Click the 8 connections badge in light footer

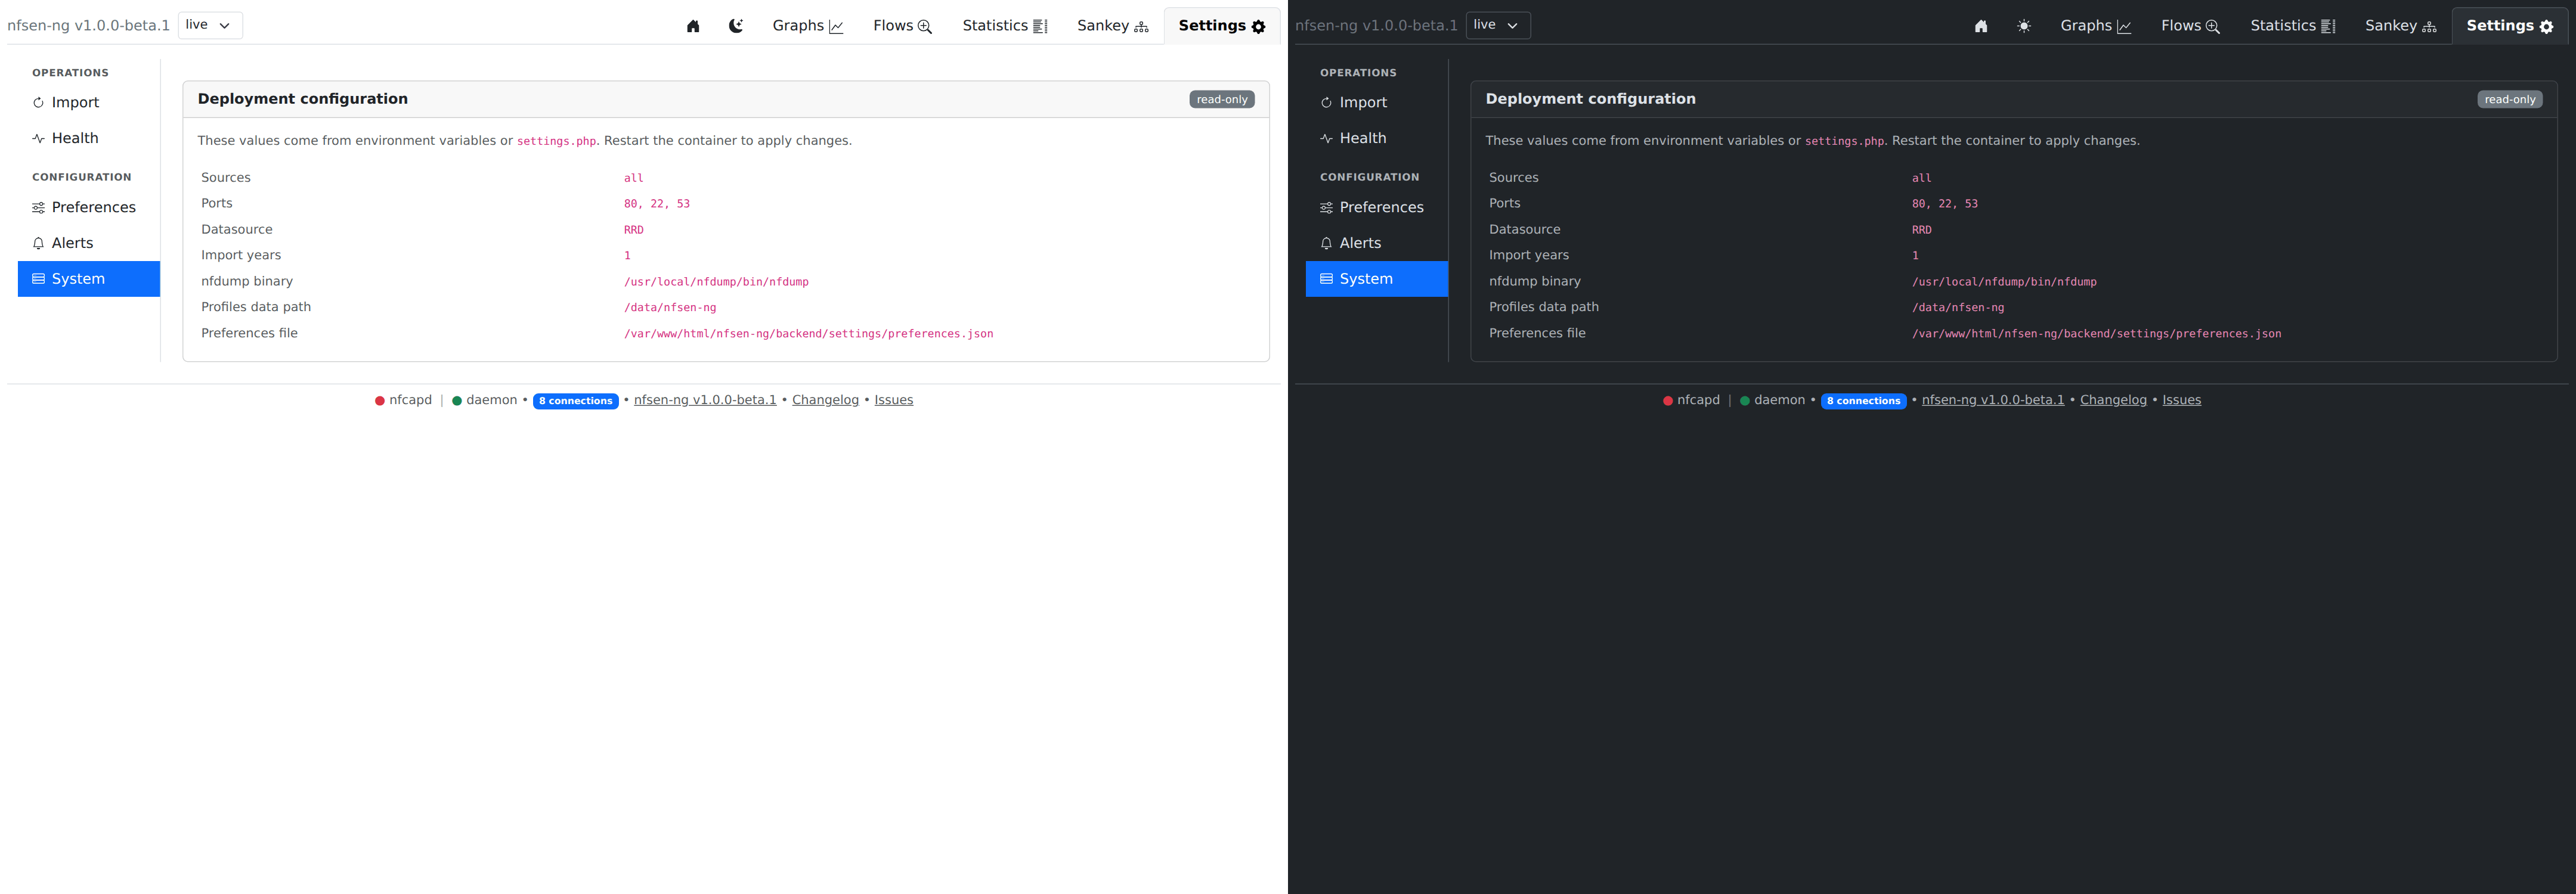576,401
